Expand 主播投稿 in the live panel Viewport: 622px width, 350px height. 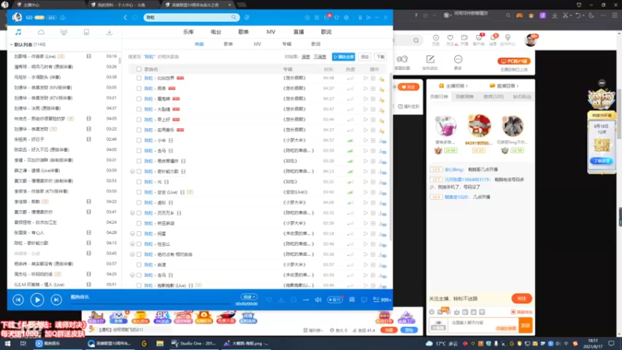coord(453,86)
